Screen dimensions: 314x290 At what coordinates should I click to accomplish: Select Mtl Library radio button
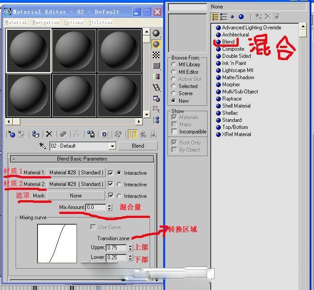click(174, 64)
